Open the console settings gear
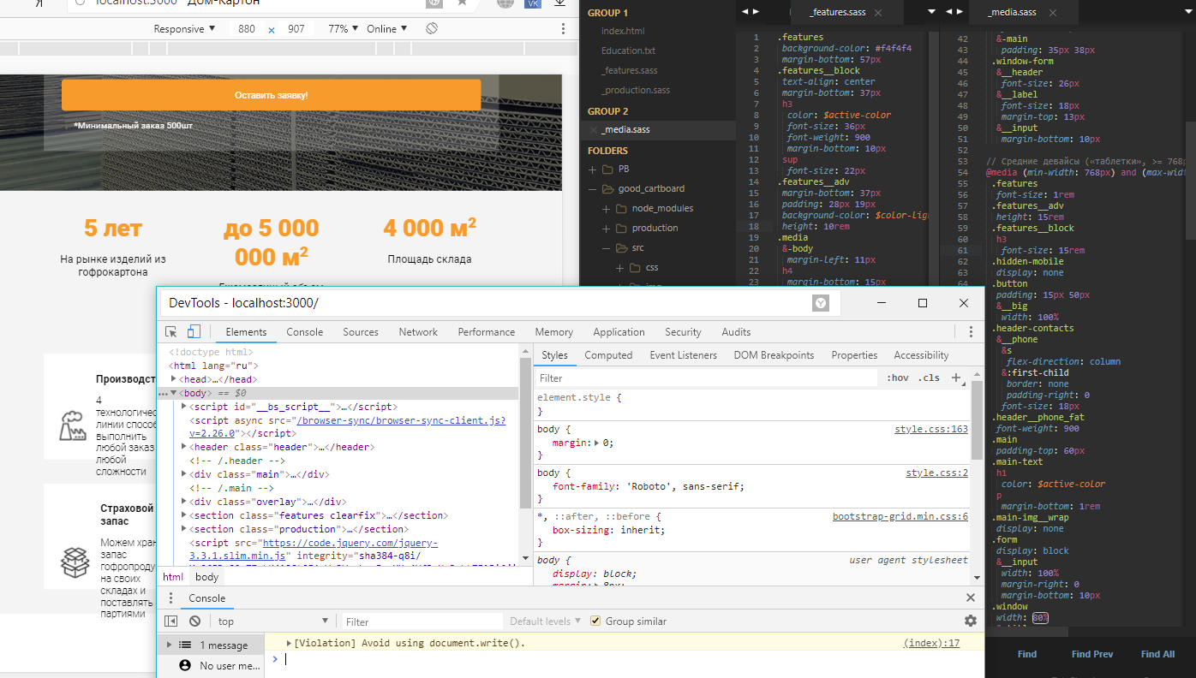This screenshot has height=678, width=1196. [971, 621]
